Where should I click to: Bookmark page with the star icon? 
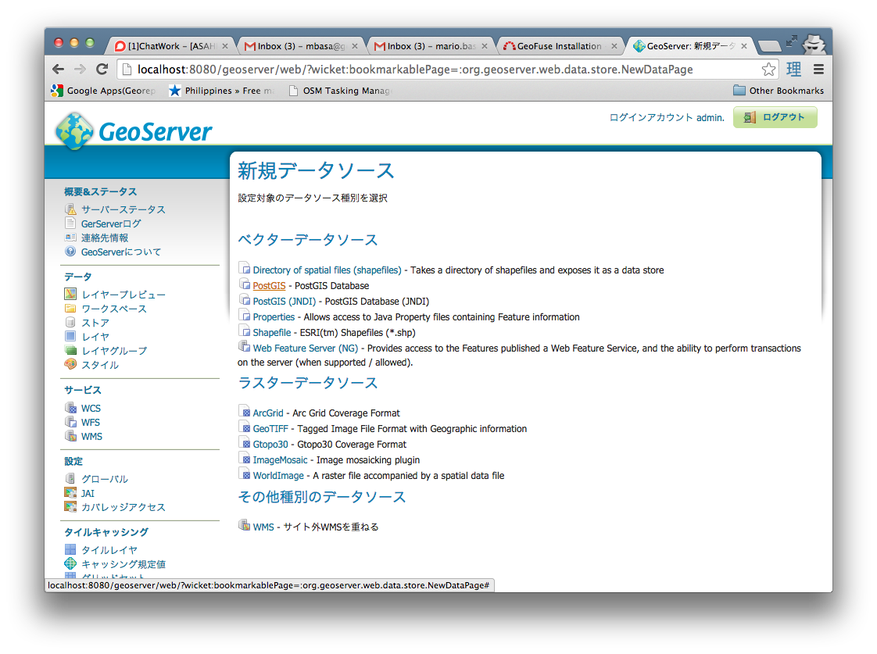pos(768,70)
